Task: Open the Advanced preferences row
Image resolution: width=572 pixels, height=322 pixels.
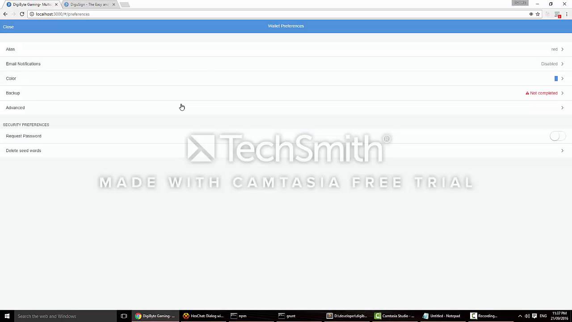Action: [x=286, y=108]
